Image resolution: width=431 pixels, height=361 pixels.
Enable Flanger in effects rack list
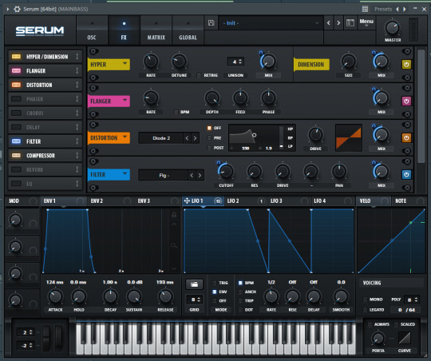16,71
